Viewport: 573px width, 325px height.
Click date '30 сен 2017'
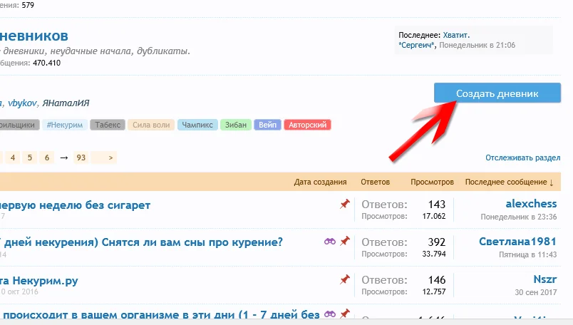coord(536,292)
